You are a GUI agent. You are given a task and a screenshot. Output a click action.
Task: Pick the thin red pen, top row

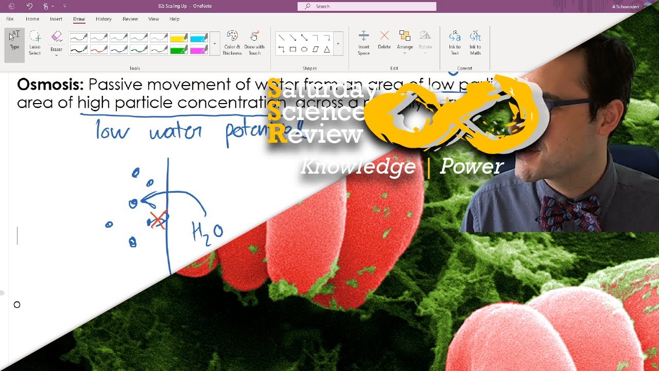click(99, 38)
